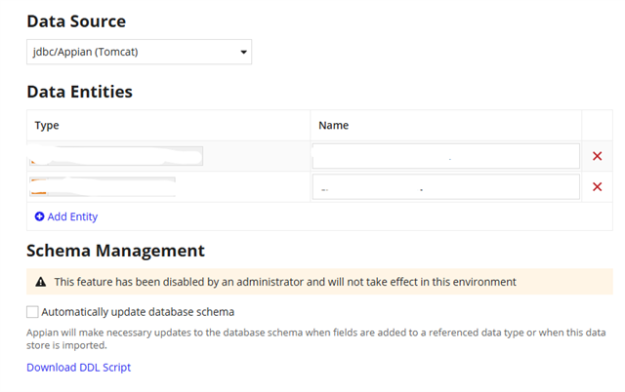Open the jdbc/Appian (Tomcat) data source dropdown
Viewport: 625px width, 392px height.
coord(138,52)
